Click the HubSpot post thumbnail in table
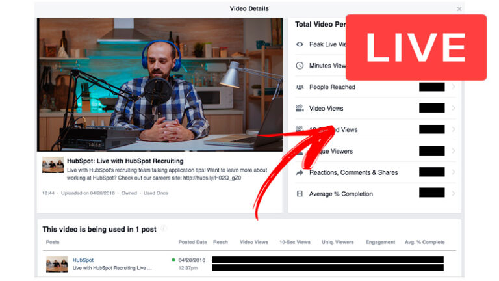This screenshot has width=499, height=281. click(x=57, y=264)
